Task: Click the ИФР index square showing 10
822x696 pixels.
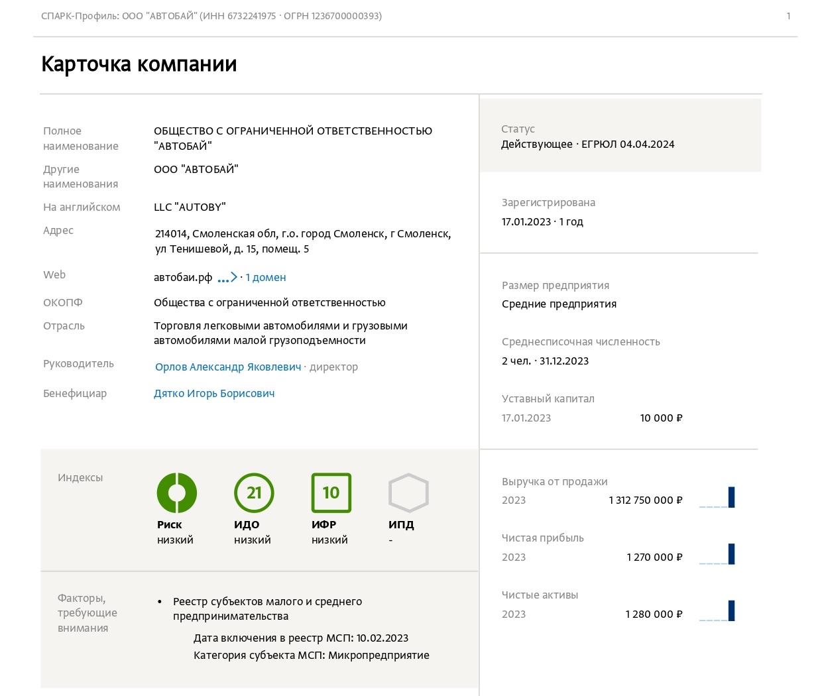Action: [x=331, y=493]
